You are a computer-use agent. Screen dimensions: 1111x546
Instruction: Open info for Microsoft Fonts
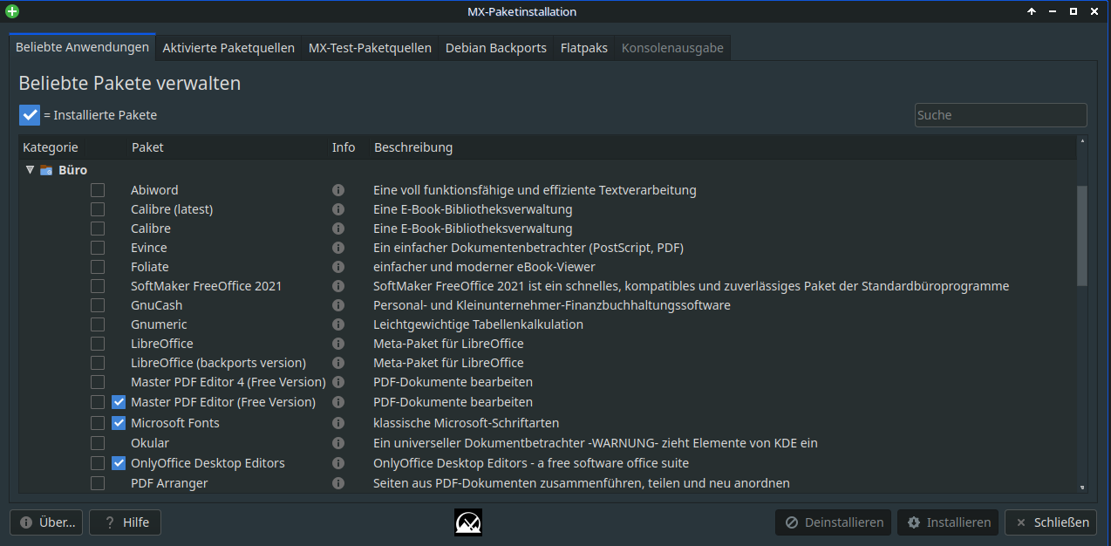pos(338,423)
